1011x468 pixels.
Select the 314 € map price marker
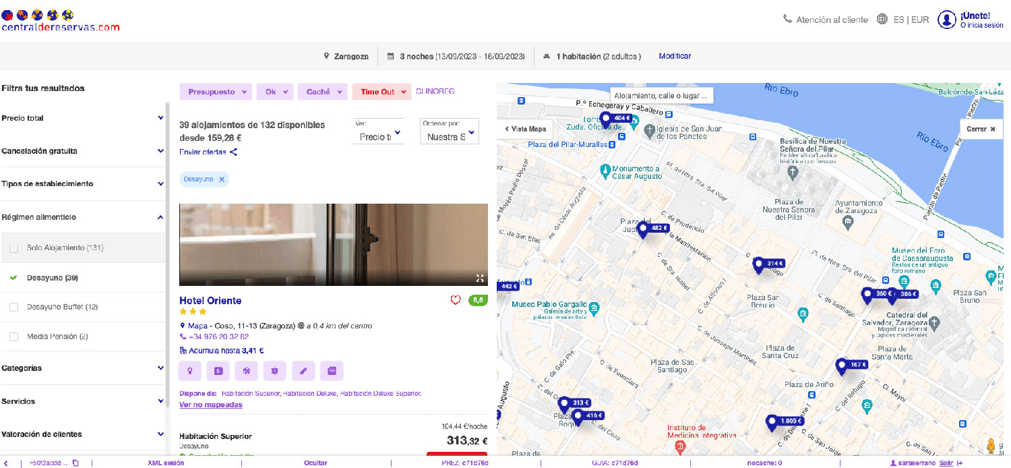click(768, 264)
